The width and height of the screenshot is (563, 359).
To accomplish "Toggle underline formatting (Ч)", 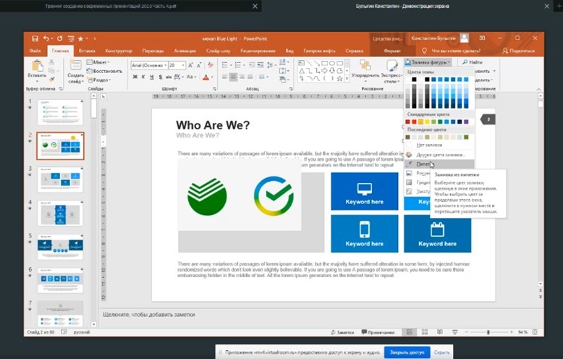I will [152, 77].
